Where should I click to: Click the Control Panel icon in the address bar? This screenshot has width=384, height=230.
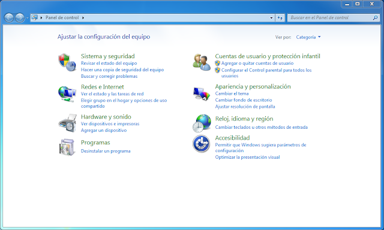pyautogui.click(x=35, y=17)
